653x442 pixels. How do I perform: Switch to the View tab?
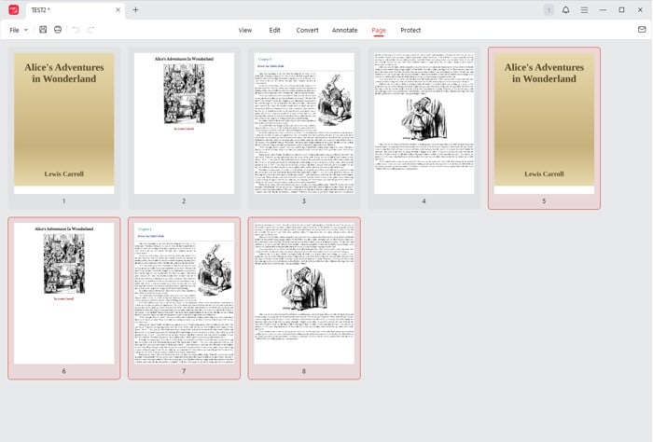tap(244, 30)
